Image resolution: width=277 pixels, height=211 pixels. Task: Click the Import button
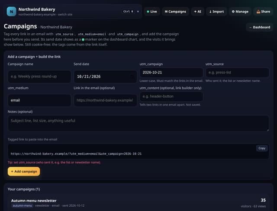pyautogui.click(x=216, y=12)
